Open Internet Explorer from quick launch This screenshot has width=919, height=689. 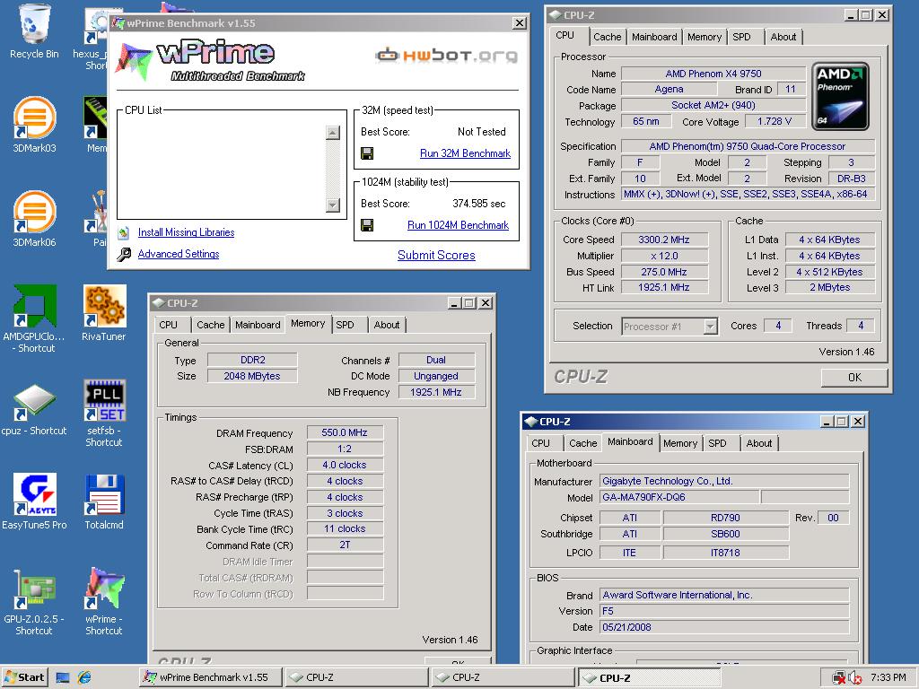[x=85, y=678]
